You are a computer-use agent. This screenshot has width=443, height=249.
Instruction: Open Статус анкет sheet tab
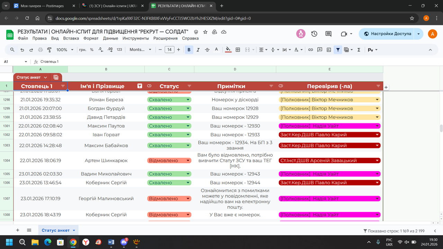click(x=58, y=230)
